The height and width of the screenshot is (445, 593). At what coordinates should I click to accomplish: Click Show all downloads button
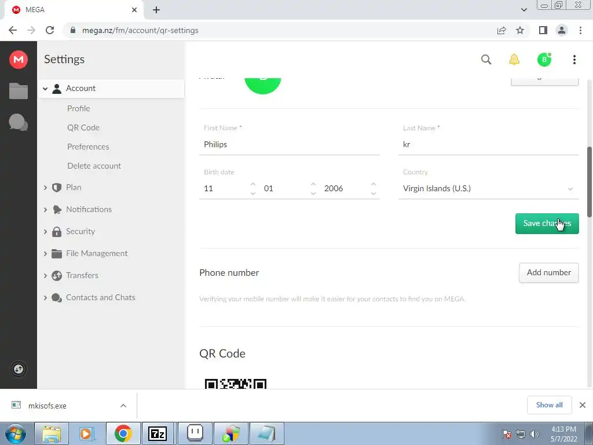(x=549, y=405)
